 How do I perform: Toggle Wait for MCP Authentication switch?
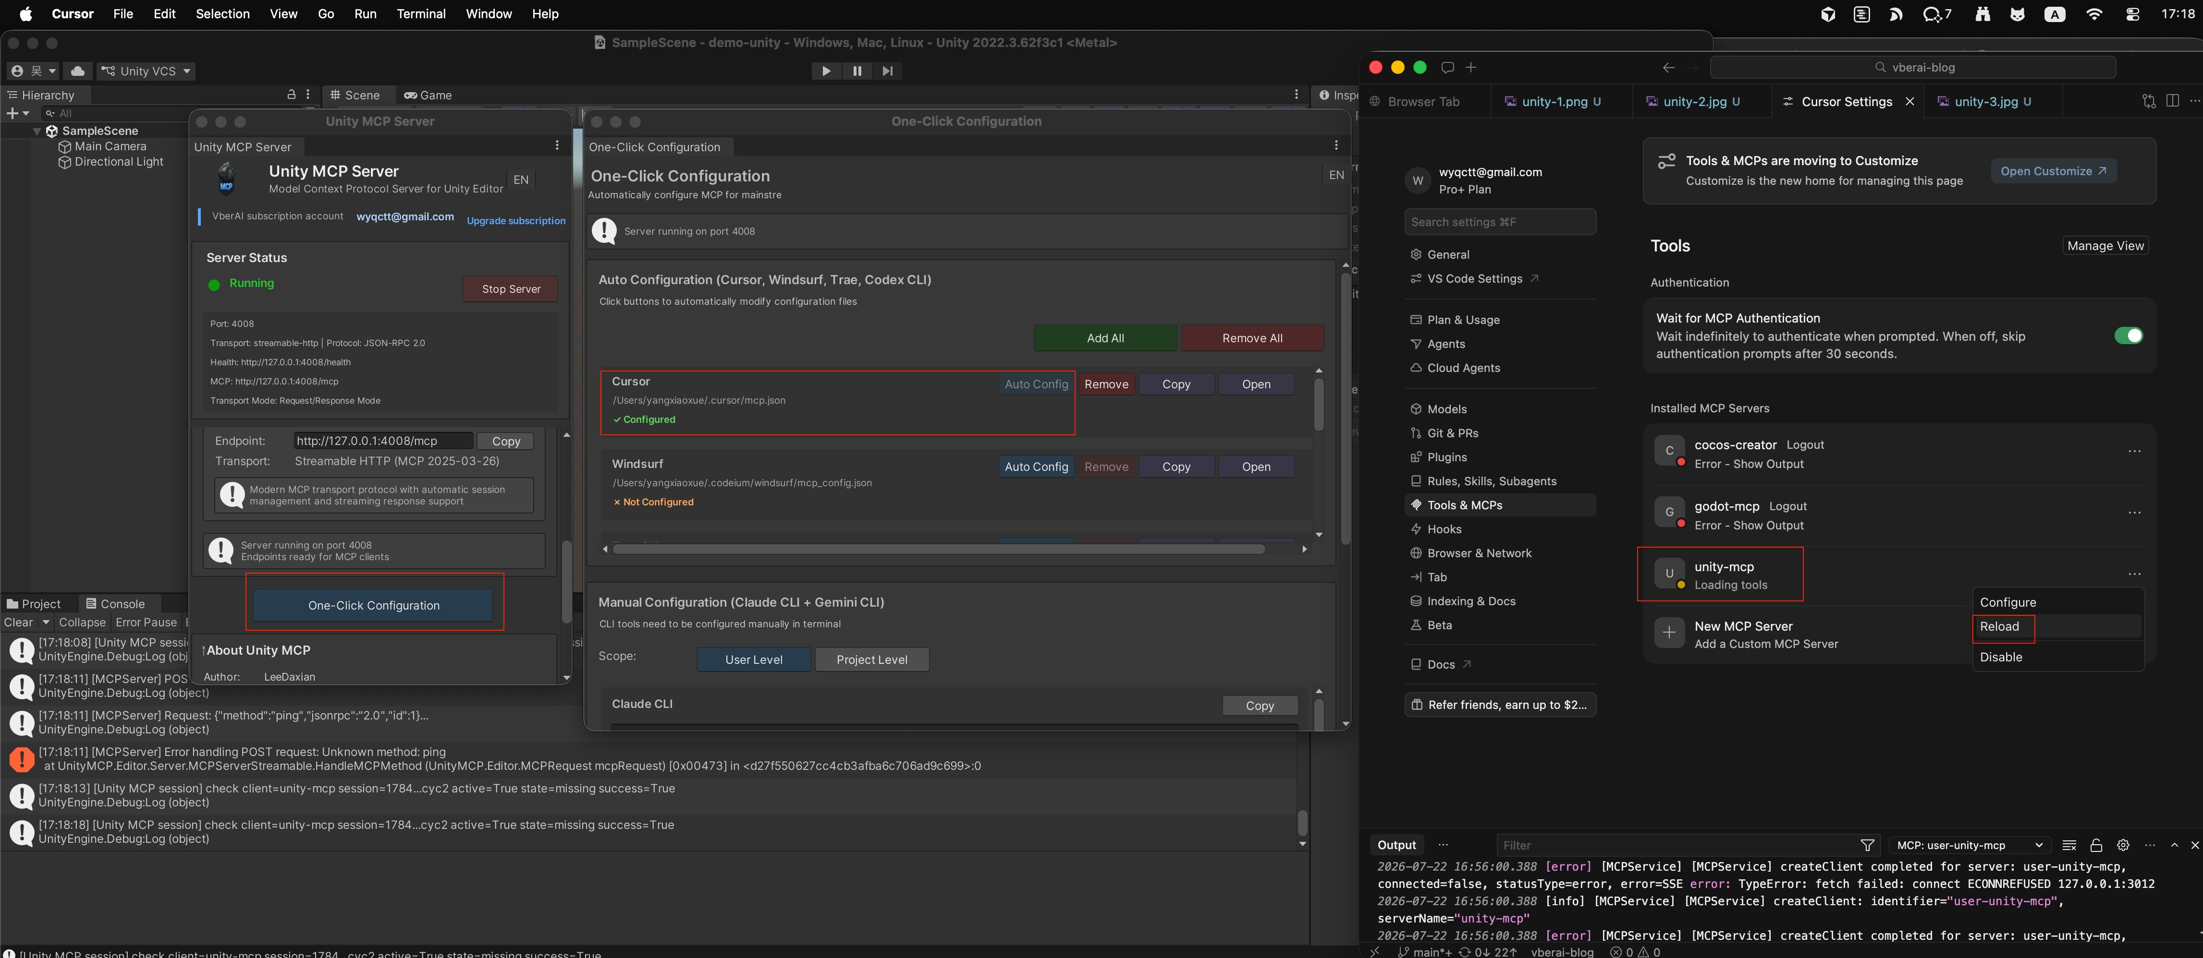2128,335
